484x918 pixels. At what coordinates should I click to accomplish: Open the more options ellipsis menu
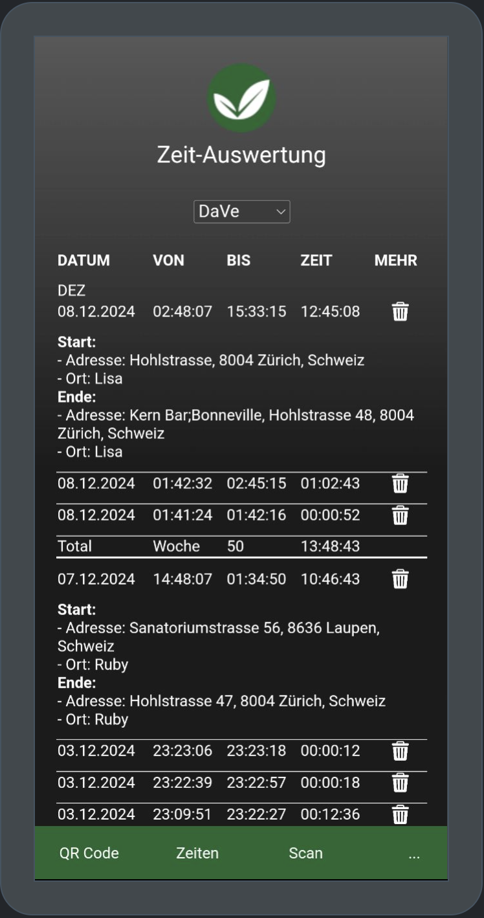click(x=414, y=855)
